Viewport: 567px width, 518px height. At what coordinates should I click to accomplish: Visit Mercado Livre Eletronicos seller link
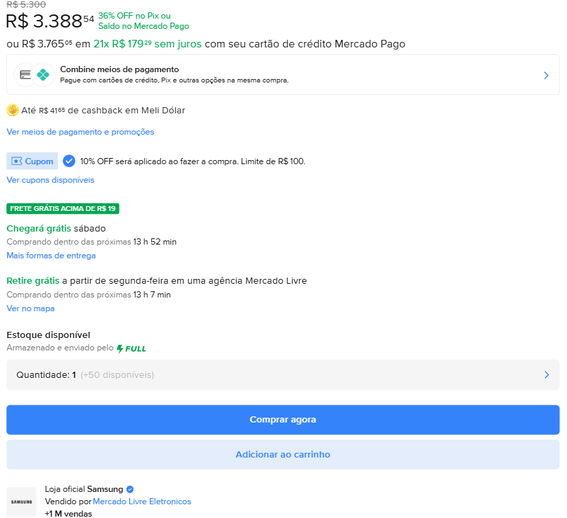pos(142,502)
